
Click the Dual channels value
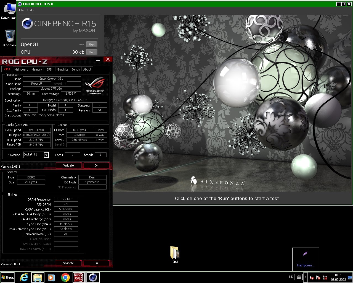[x=92, y=177]
